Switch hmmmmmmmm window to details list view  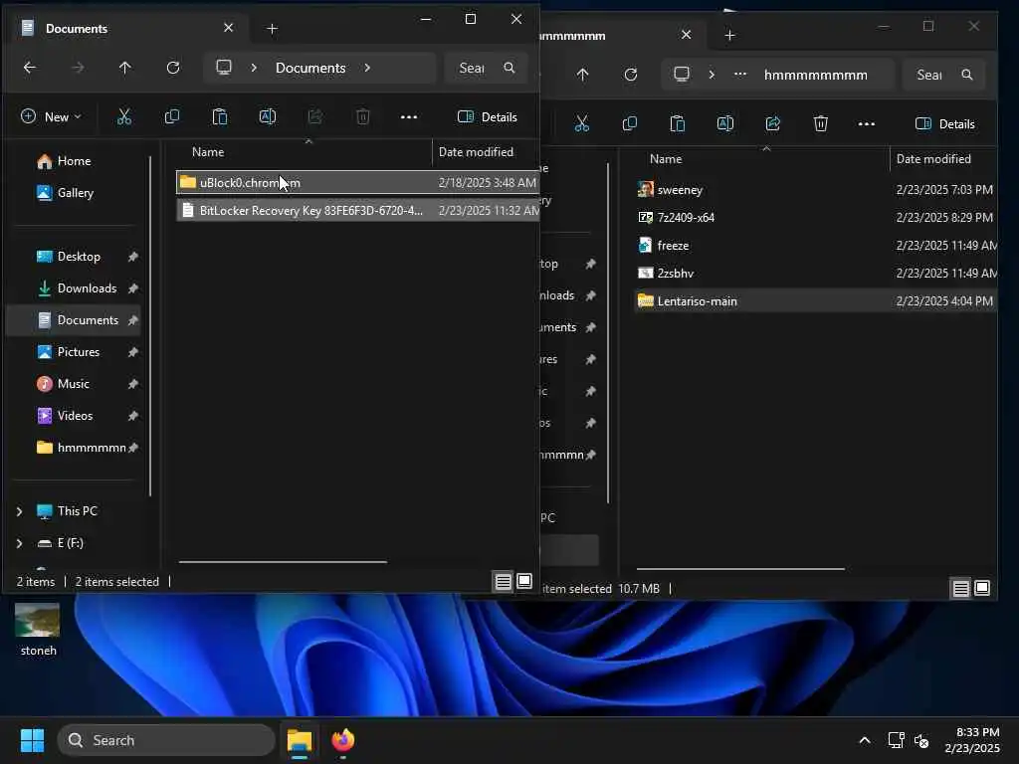pos(960,589)
